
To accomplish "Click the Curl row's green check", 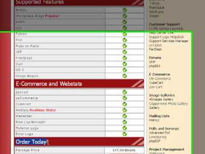I will [x=125, y=64].
